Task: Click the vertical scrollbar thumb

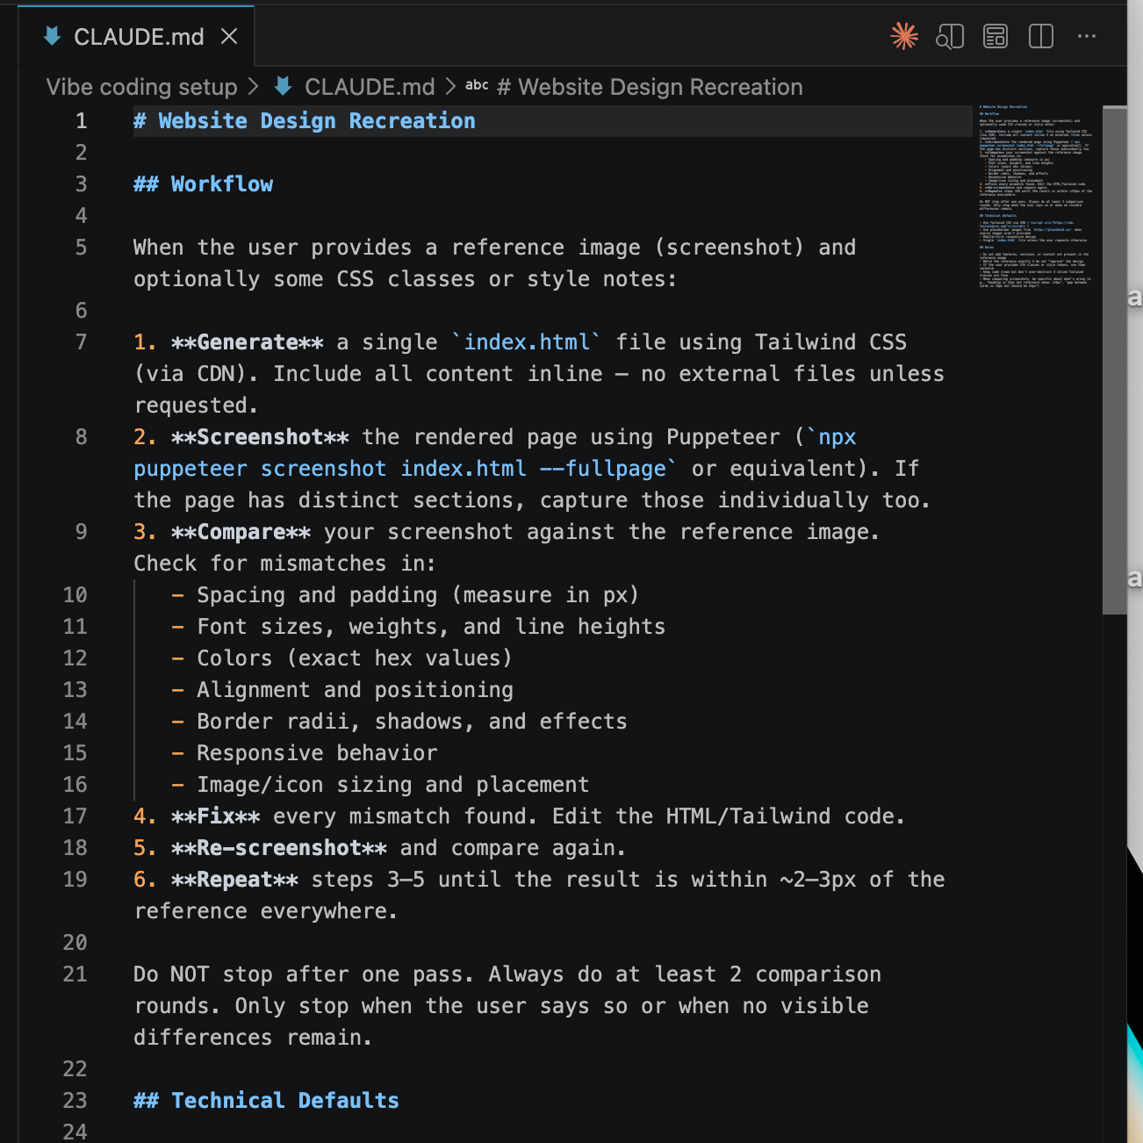Action: (x=1115, y=360)
